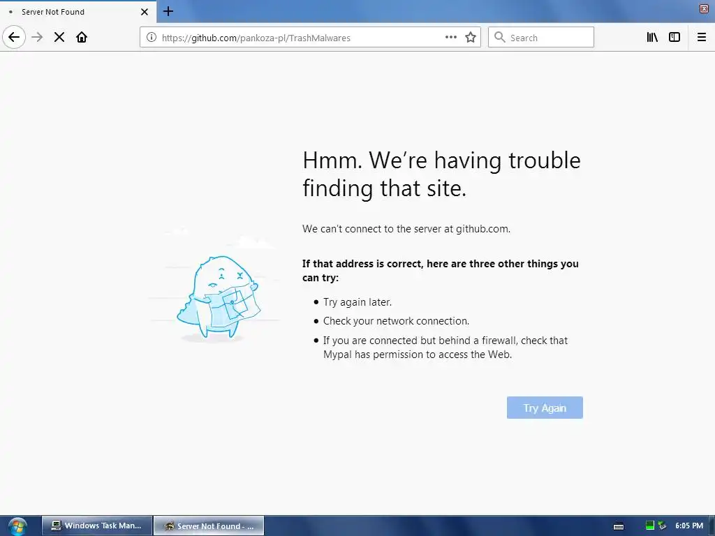Screen dimensions: 715x536
Task: Stop loading with the X button
Action: click(59, 37)
